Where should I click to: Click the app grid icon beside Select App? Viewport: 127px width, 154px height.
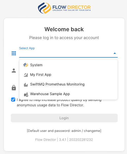[x=14, y=53]
